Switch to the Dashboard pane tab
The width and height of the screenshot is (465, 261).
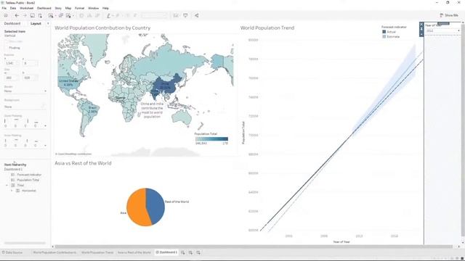coord(12,23)
